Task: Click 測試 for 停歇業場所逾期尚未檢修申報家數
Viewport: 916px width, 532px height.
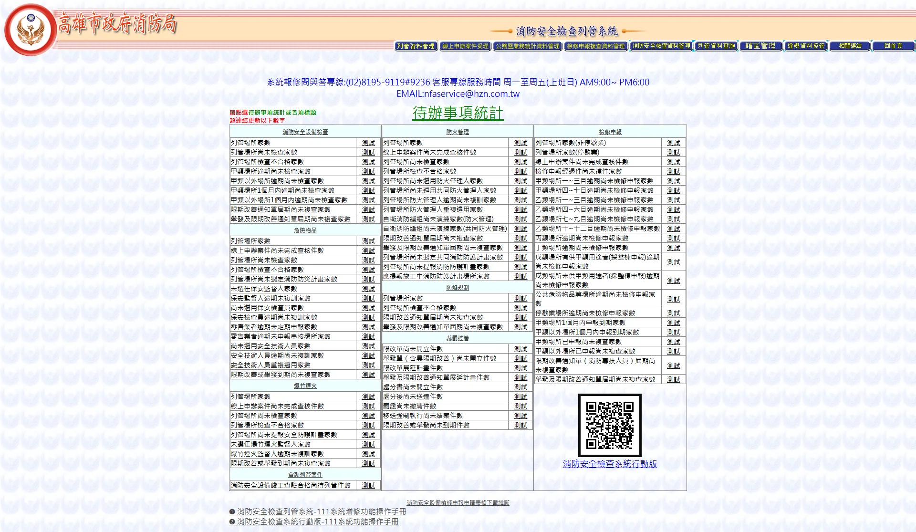Action: [x=674, y=313]
